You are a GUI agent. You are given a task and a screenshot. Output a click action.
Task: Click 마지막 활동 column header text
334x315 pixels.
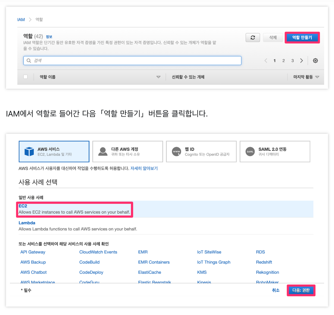pos(303,77)
